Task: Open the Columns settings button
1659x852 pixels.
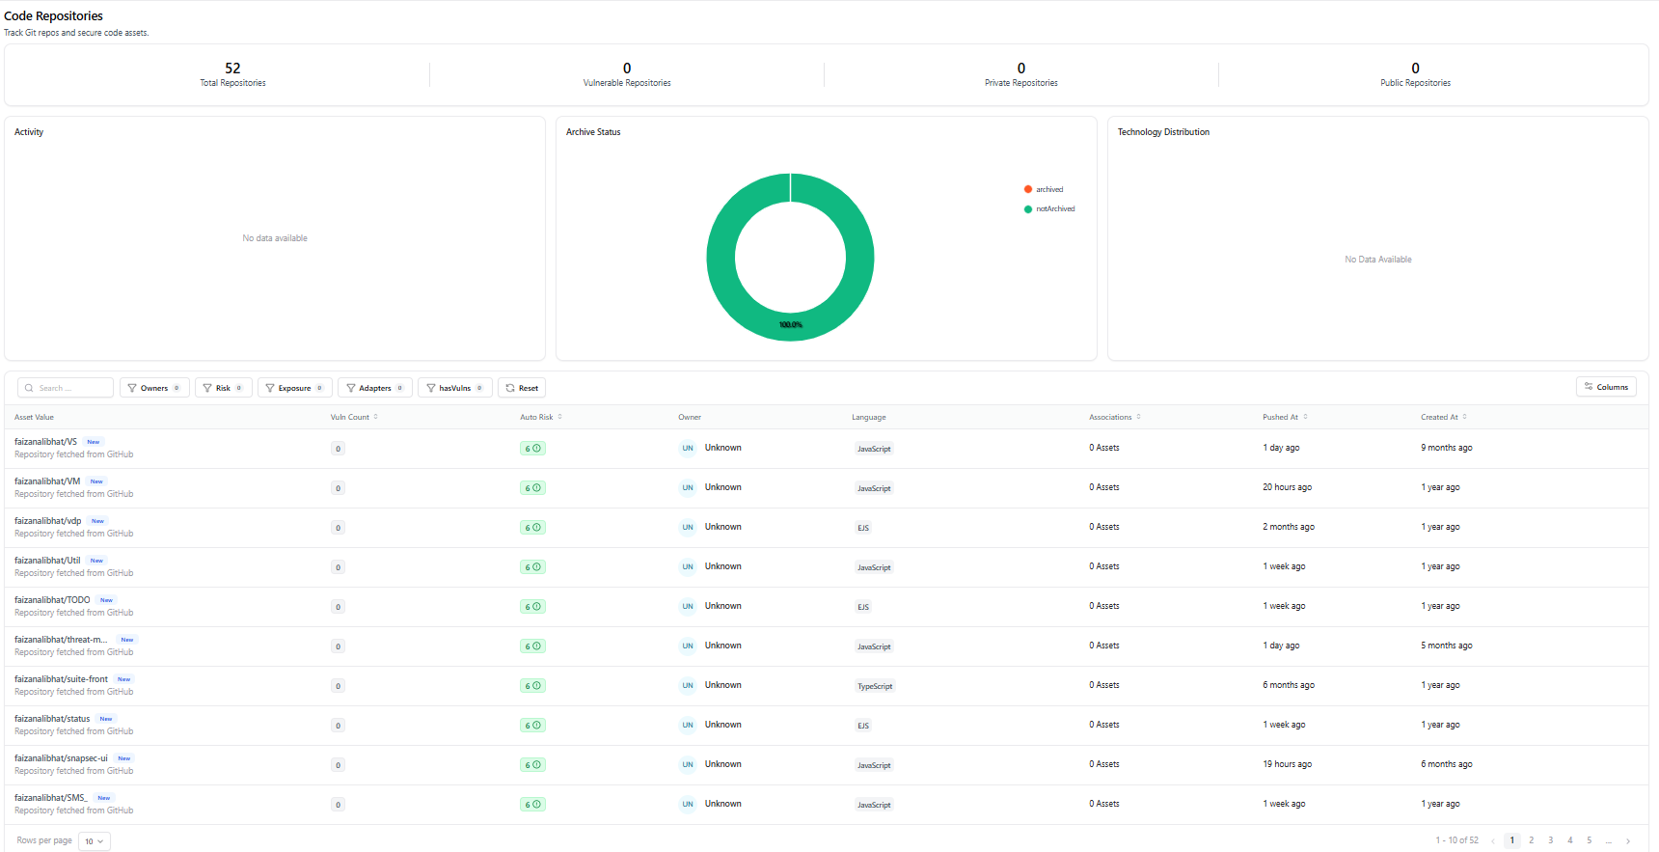Action: coord(1606,387)
